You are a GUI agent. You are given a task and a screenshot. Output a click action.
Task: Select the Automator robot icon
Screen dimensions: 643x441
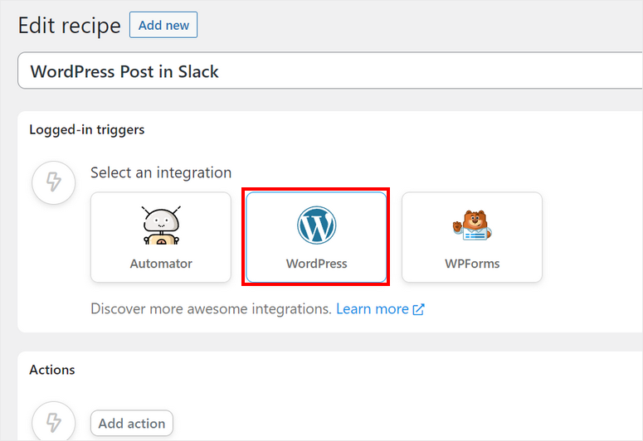pos(161,225)
